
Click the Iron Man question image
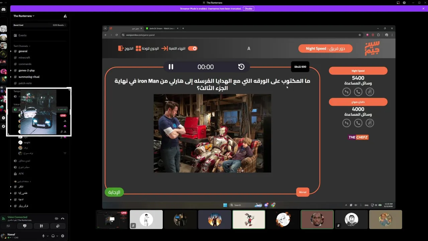[212, 133]
